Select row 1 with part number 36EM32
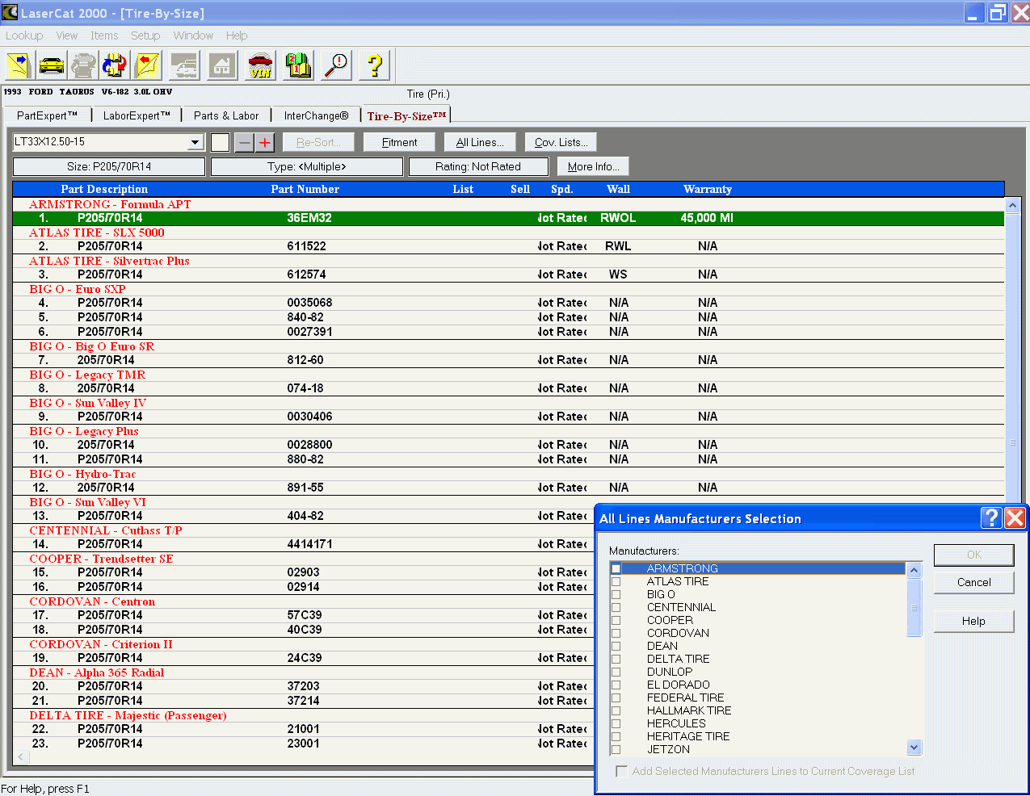Screen dimensions: 1030x796 [x=509, y=218]
